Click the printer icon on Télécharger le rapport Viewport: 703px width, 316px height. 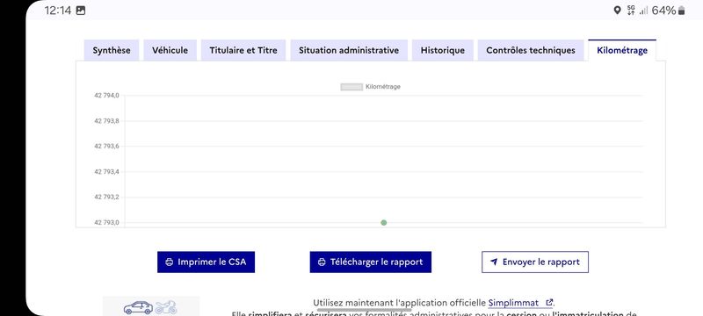point(322,262)
